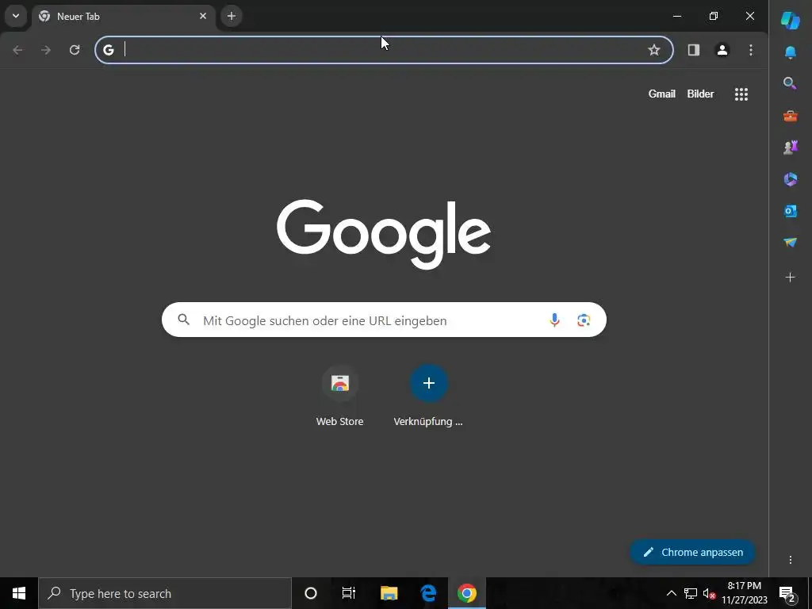
Task: Open Games chess icon in sidebar
Action: (791, 147)
